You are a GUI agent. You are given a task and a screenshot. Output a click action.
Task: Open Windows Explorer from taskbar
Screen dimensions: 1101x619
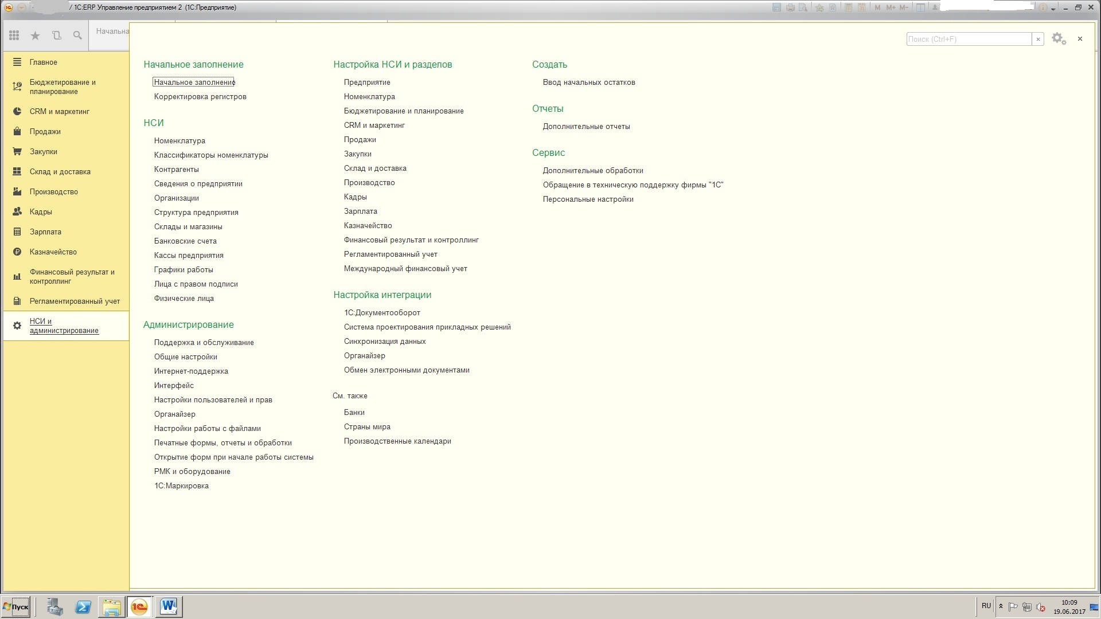click(x=112, y=607)
